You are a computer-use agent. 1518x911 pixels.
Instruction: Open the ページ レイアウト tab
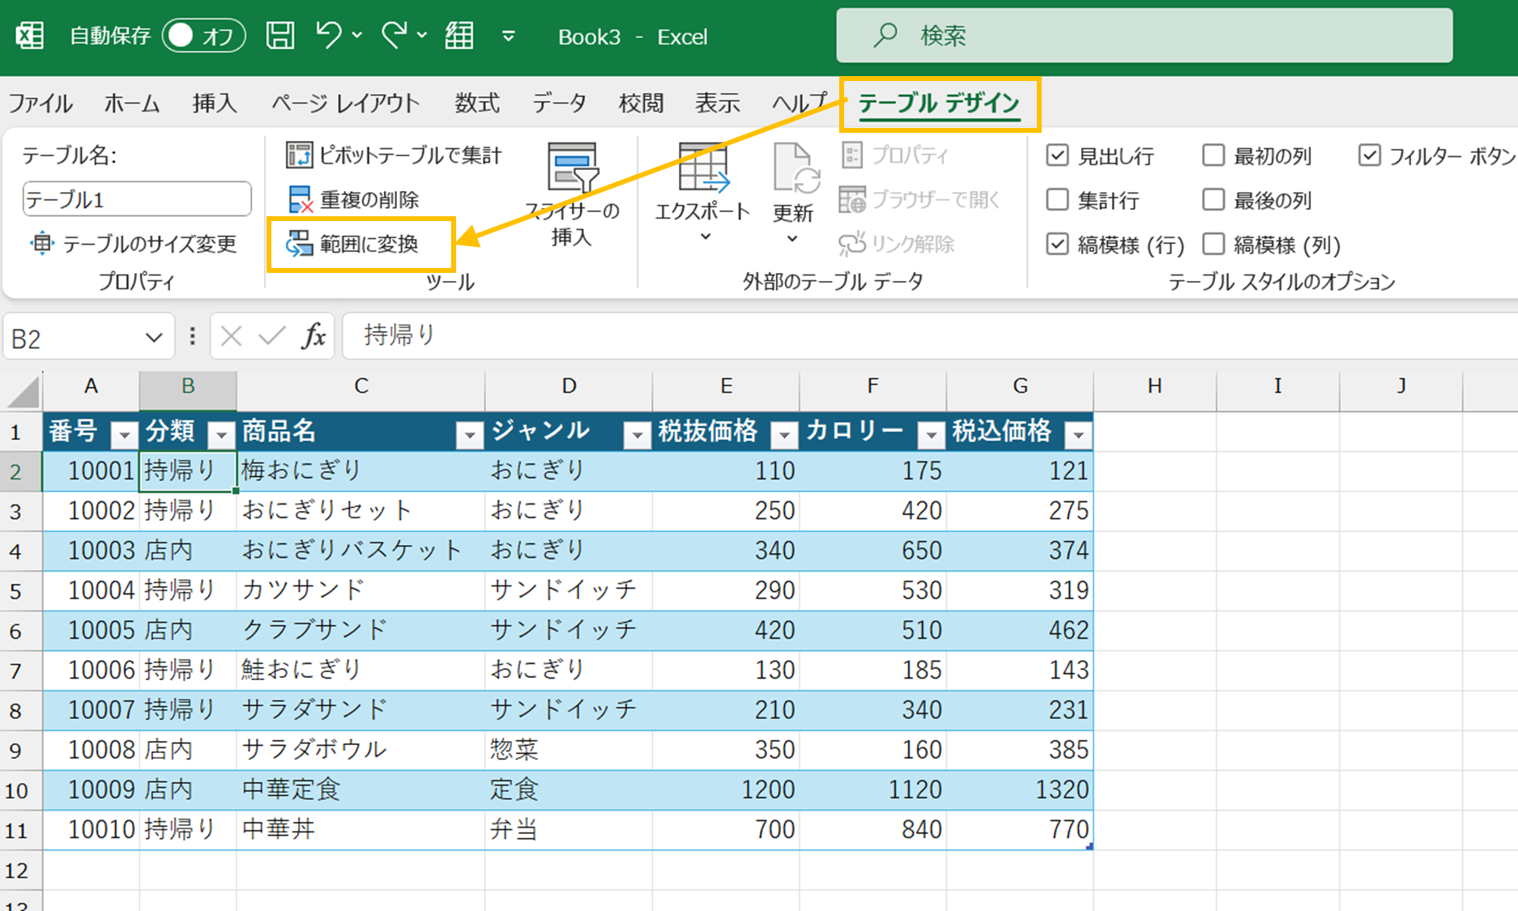tap(345, 103)
